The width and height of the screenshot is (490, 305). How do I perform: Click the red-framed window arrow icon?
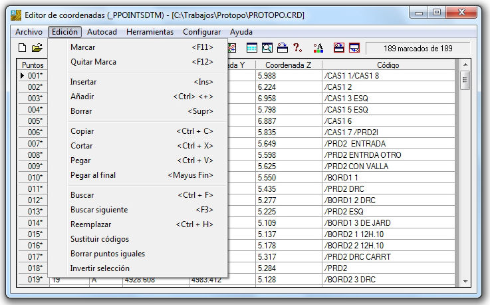point(339,48)
